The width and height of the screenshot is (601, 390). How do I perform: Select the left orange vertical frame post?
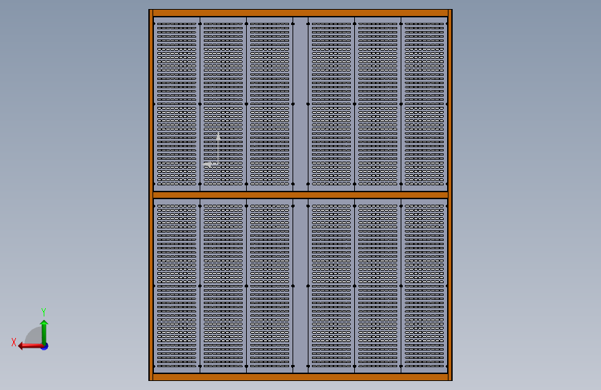coord(151,195)
